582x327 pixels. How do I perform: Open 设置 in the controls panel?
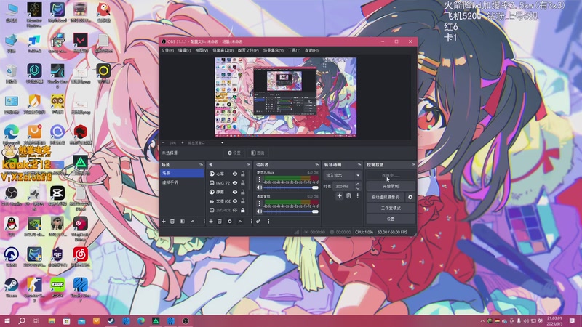point(391,219)
